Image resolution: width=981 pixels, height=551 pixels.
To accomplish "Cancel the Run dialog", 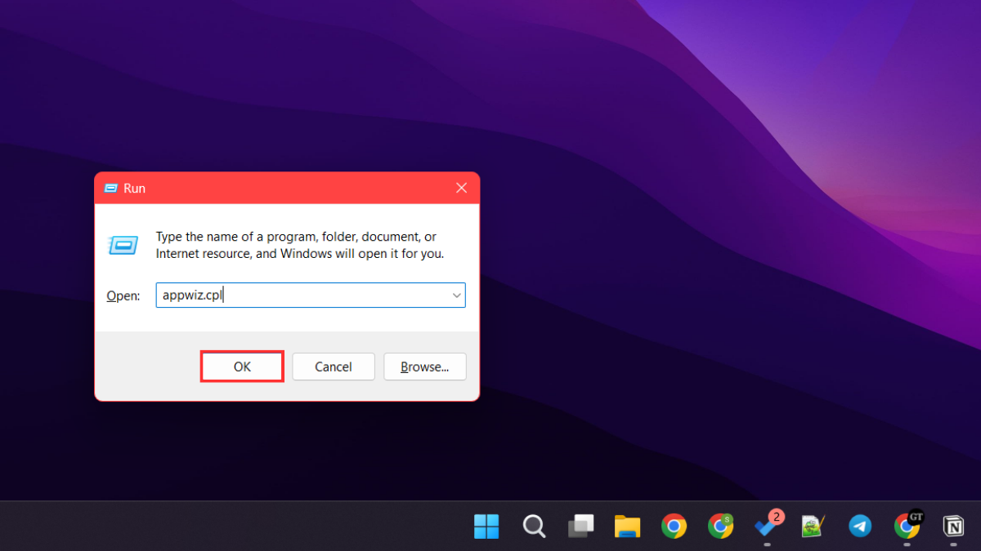I will pyautogui.click(x=333, y=366).
